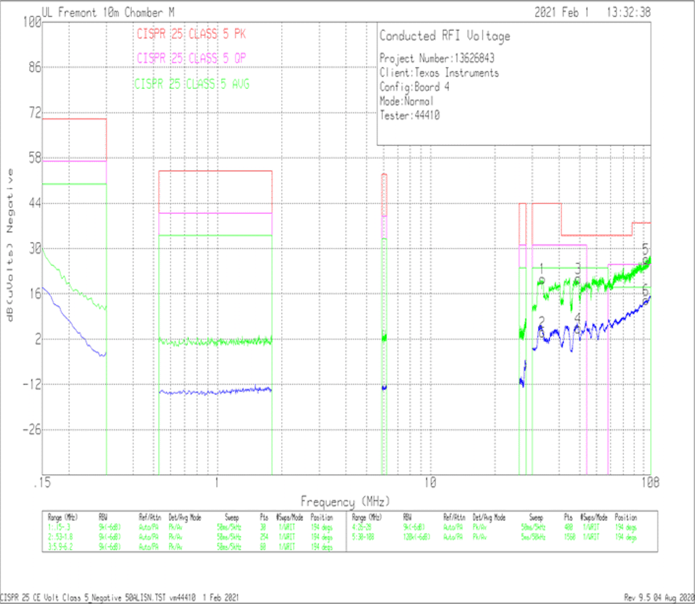The image size is (695, 604).
Task: Click the UL Fremont 10m Chamber M title
Action: [x=107, y=12]
